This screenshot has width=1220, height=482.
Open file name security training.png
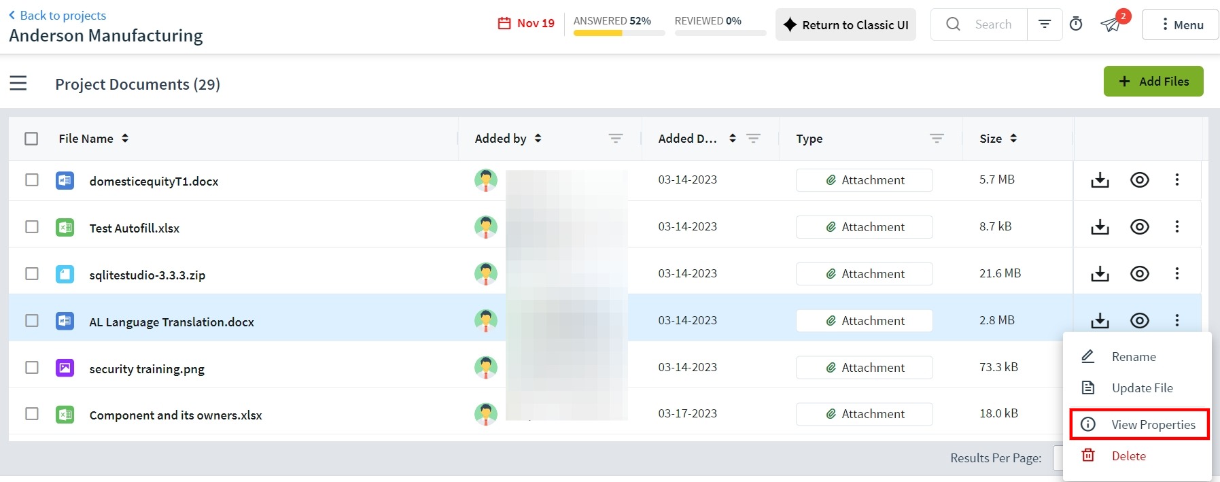pos(147,368)
